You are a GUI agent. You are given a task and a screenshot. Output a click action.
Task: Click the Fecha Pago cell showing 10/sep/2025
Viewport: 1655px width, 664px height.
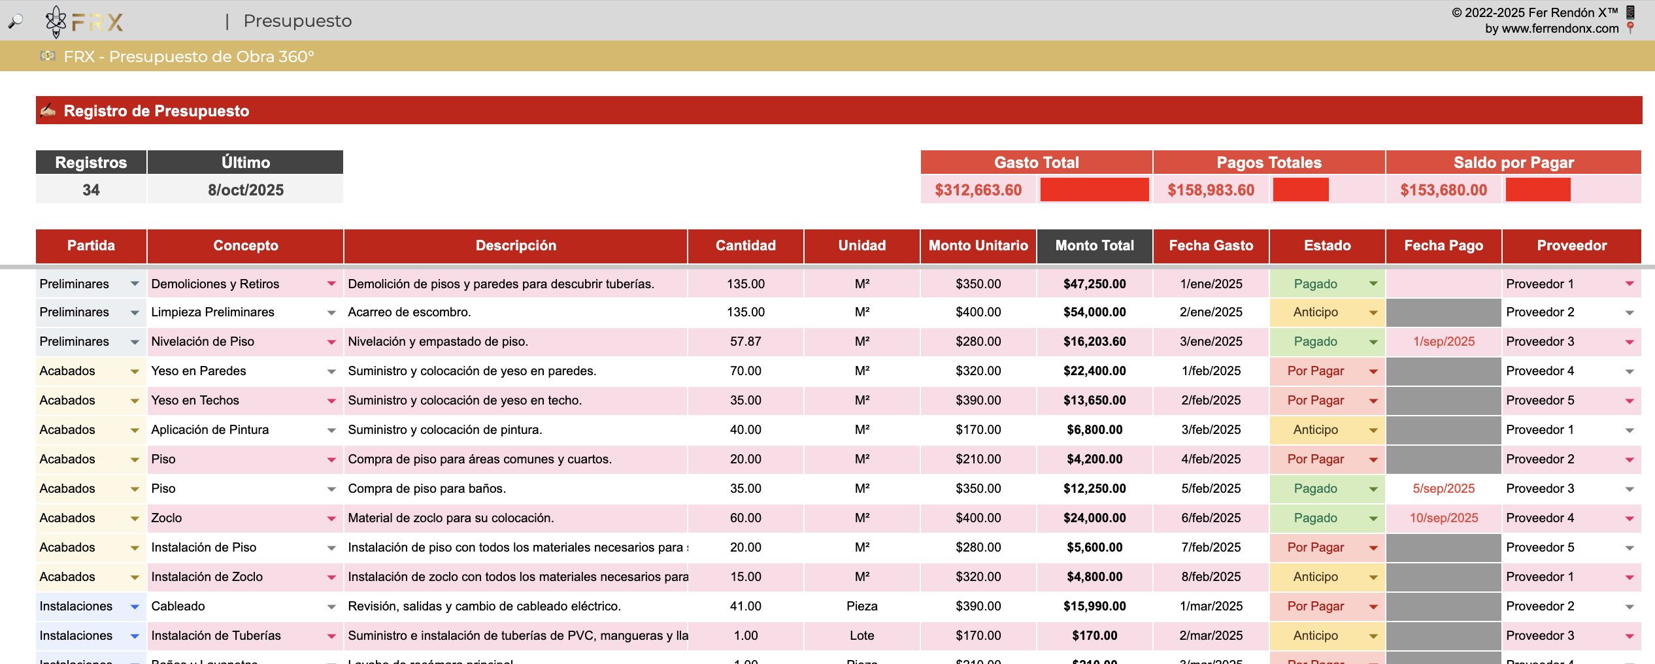point(1443,518)
